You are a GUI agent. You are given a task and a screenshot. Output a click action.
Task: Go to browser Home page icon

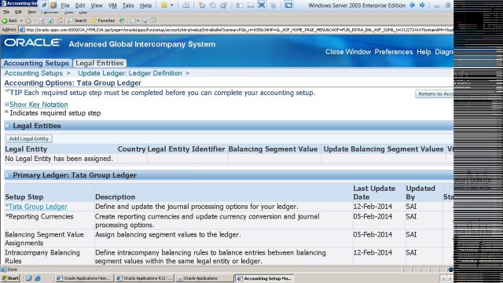click(60, 20)
